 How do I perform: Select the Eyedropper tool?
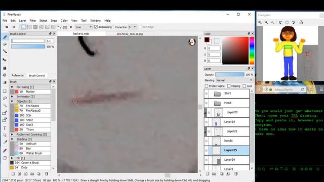click(x=5, y=150)
